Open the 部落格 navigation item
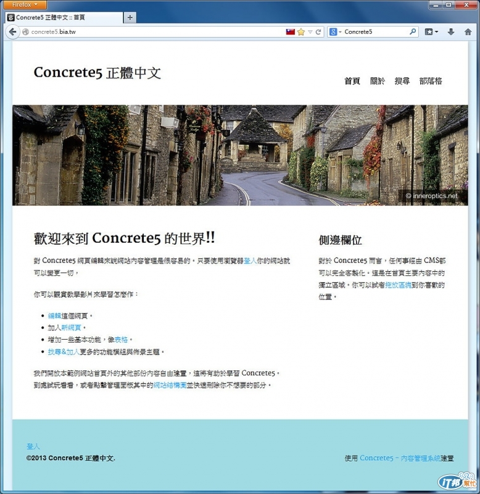 [431, 81]
